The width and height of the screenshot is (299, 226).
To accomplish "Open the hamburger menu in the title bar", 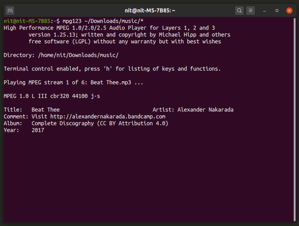I will coord(250,10).
